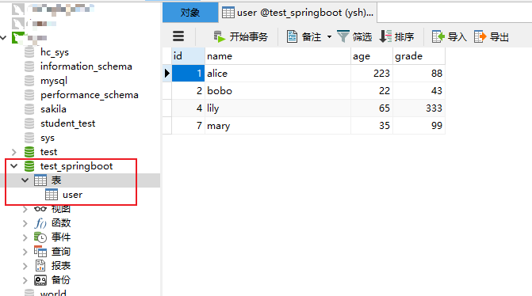Select the 表 (Tables) node

pyautogui.click(x=56, y=180)
